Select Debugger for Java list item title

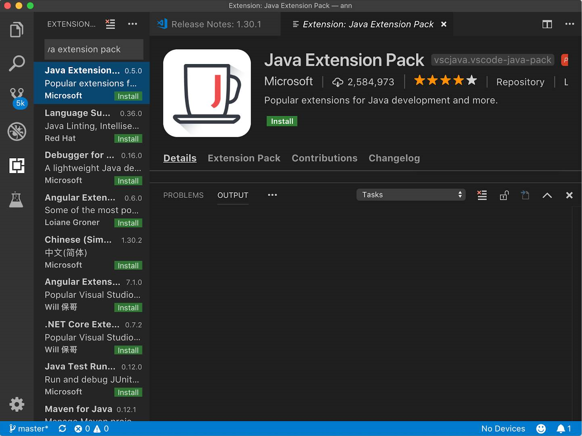click(x=80, y=155)
